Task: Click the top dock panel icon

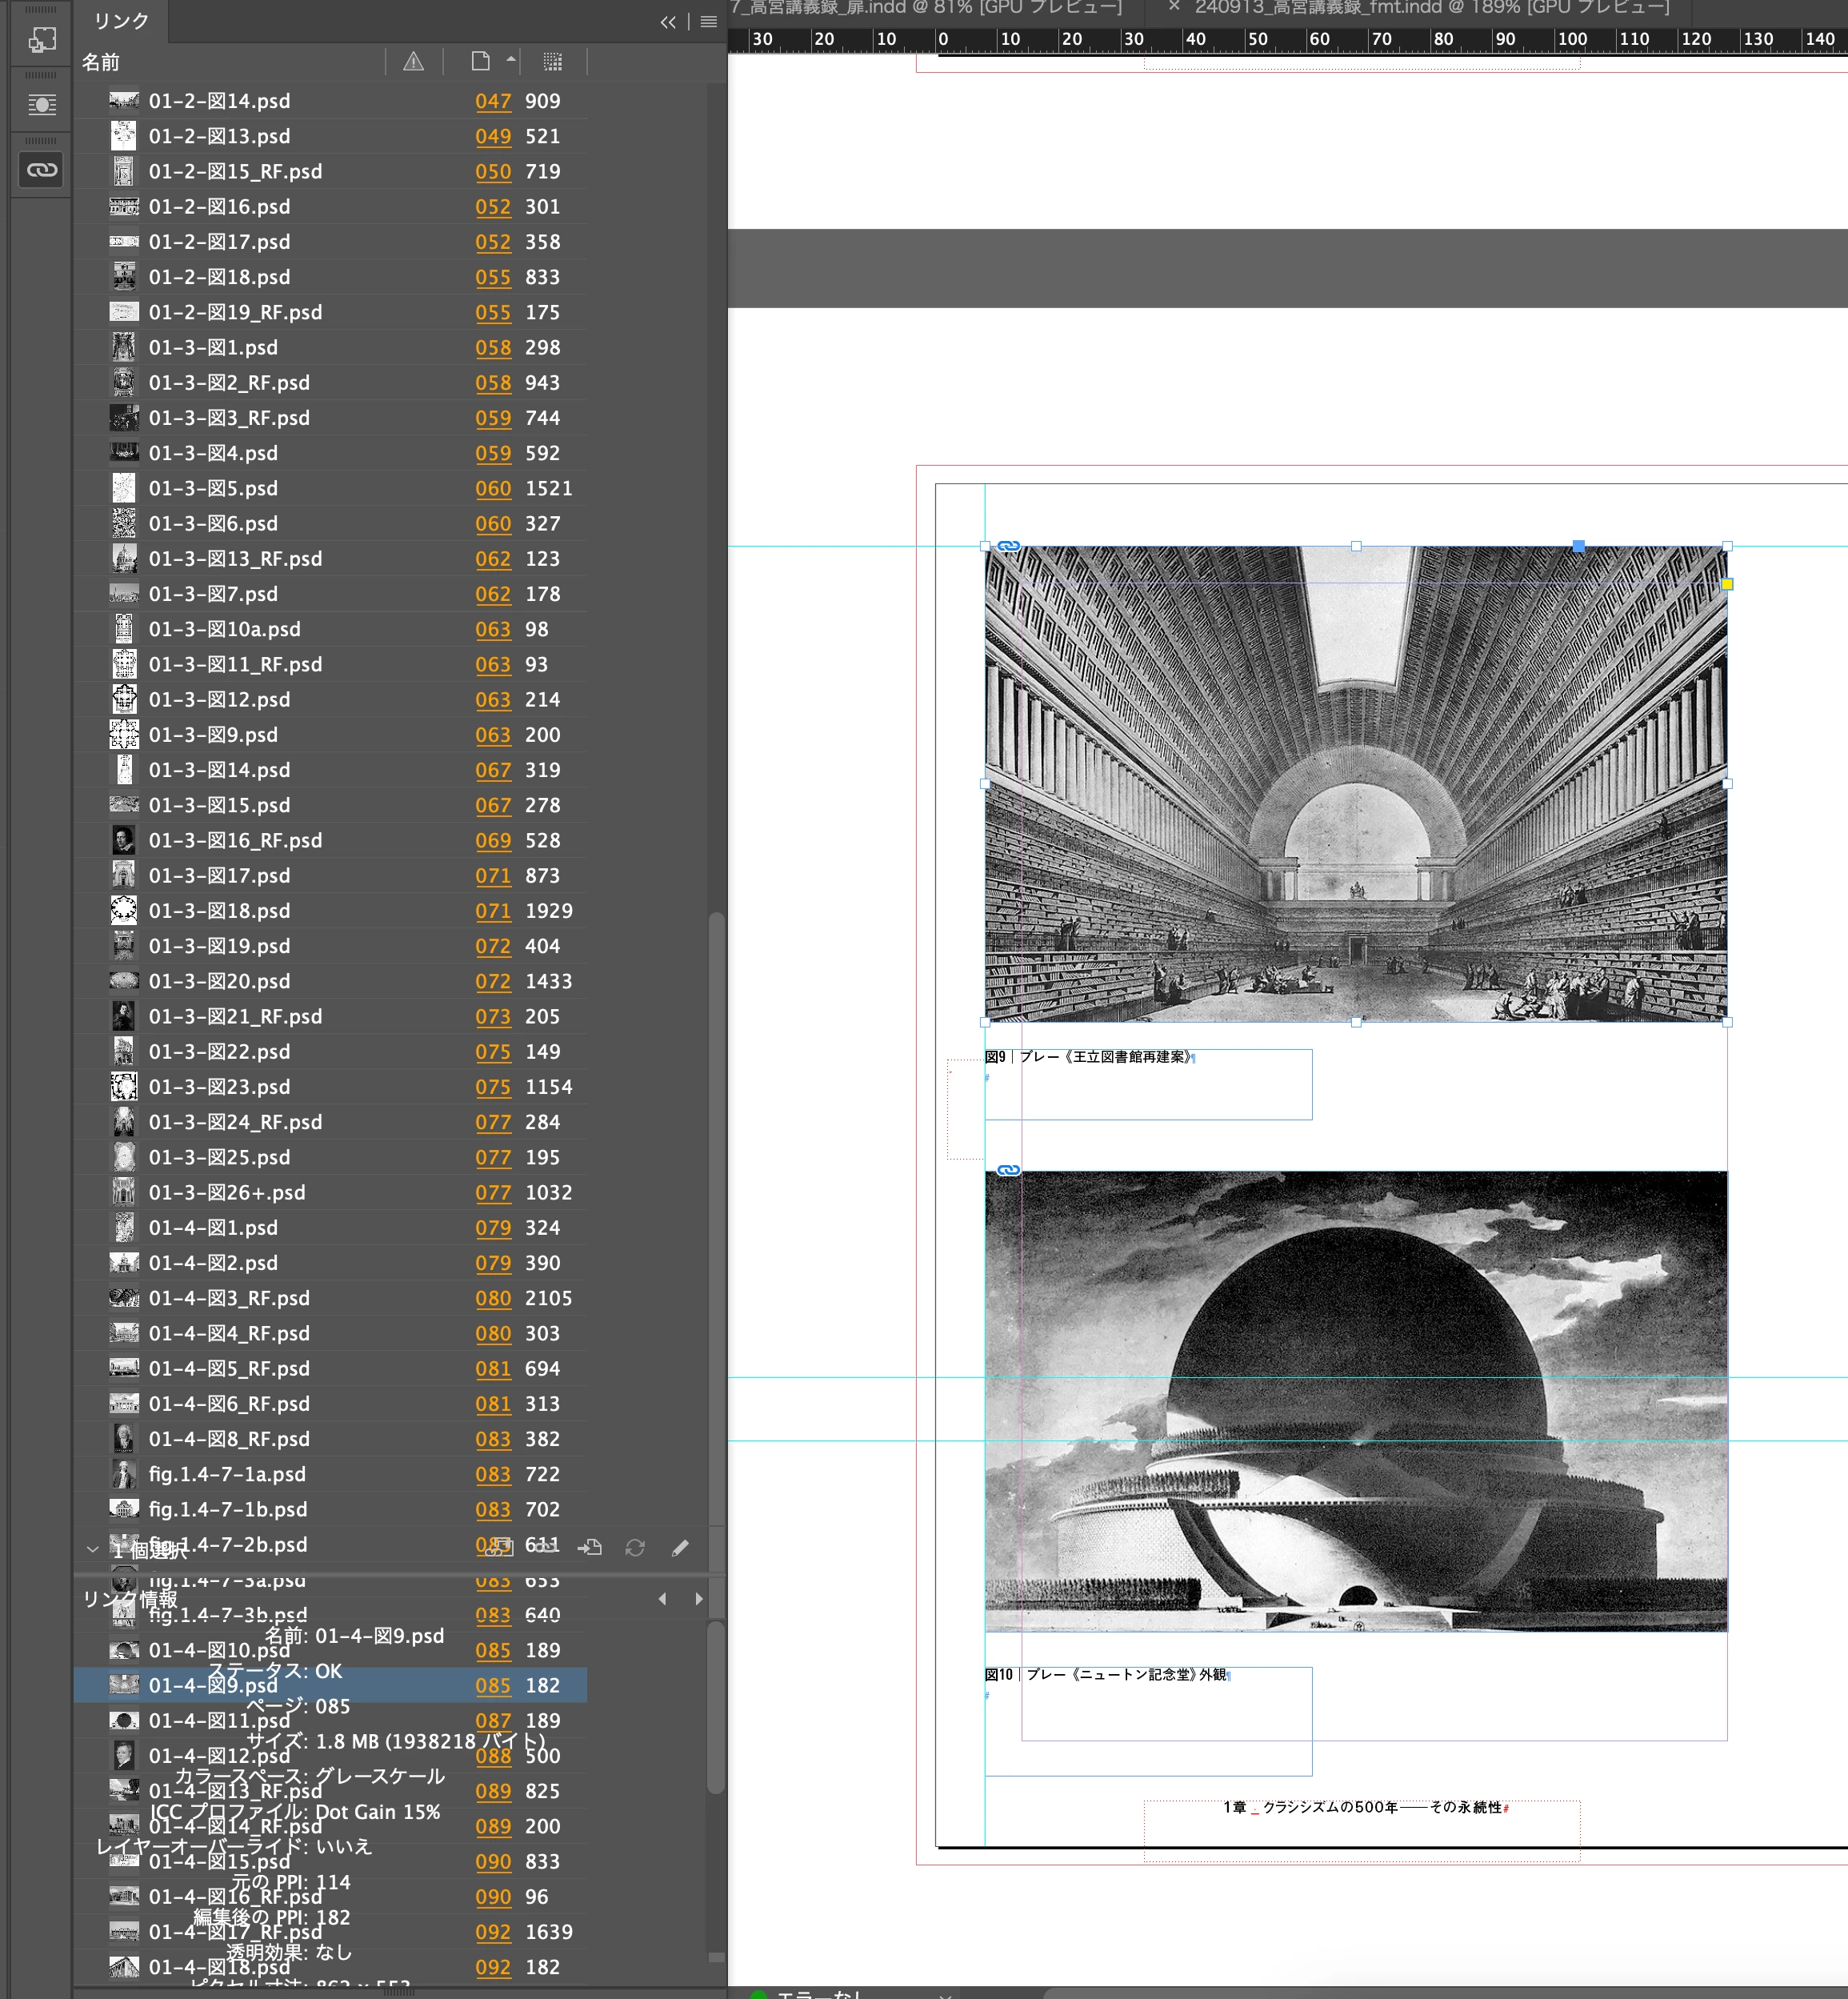Action: click(41, 40)
